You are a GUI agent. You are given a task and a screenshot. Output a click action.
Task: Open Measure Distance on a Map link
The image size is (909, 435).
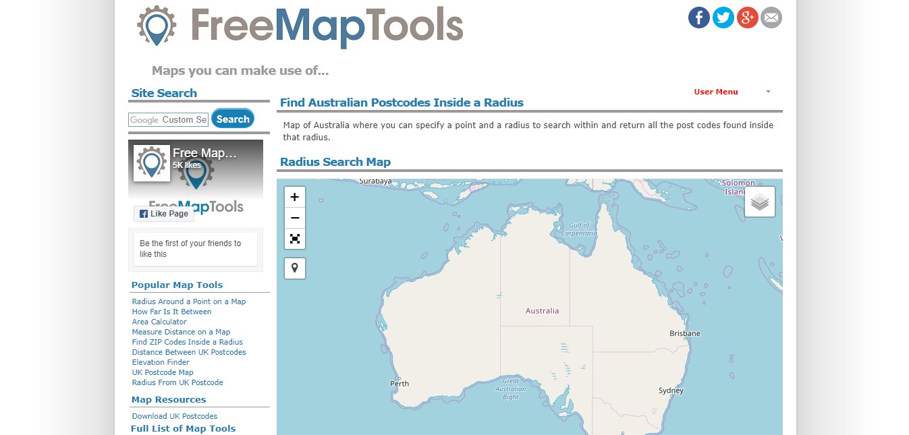coord(181,332)
